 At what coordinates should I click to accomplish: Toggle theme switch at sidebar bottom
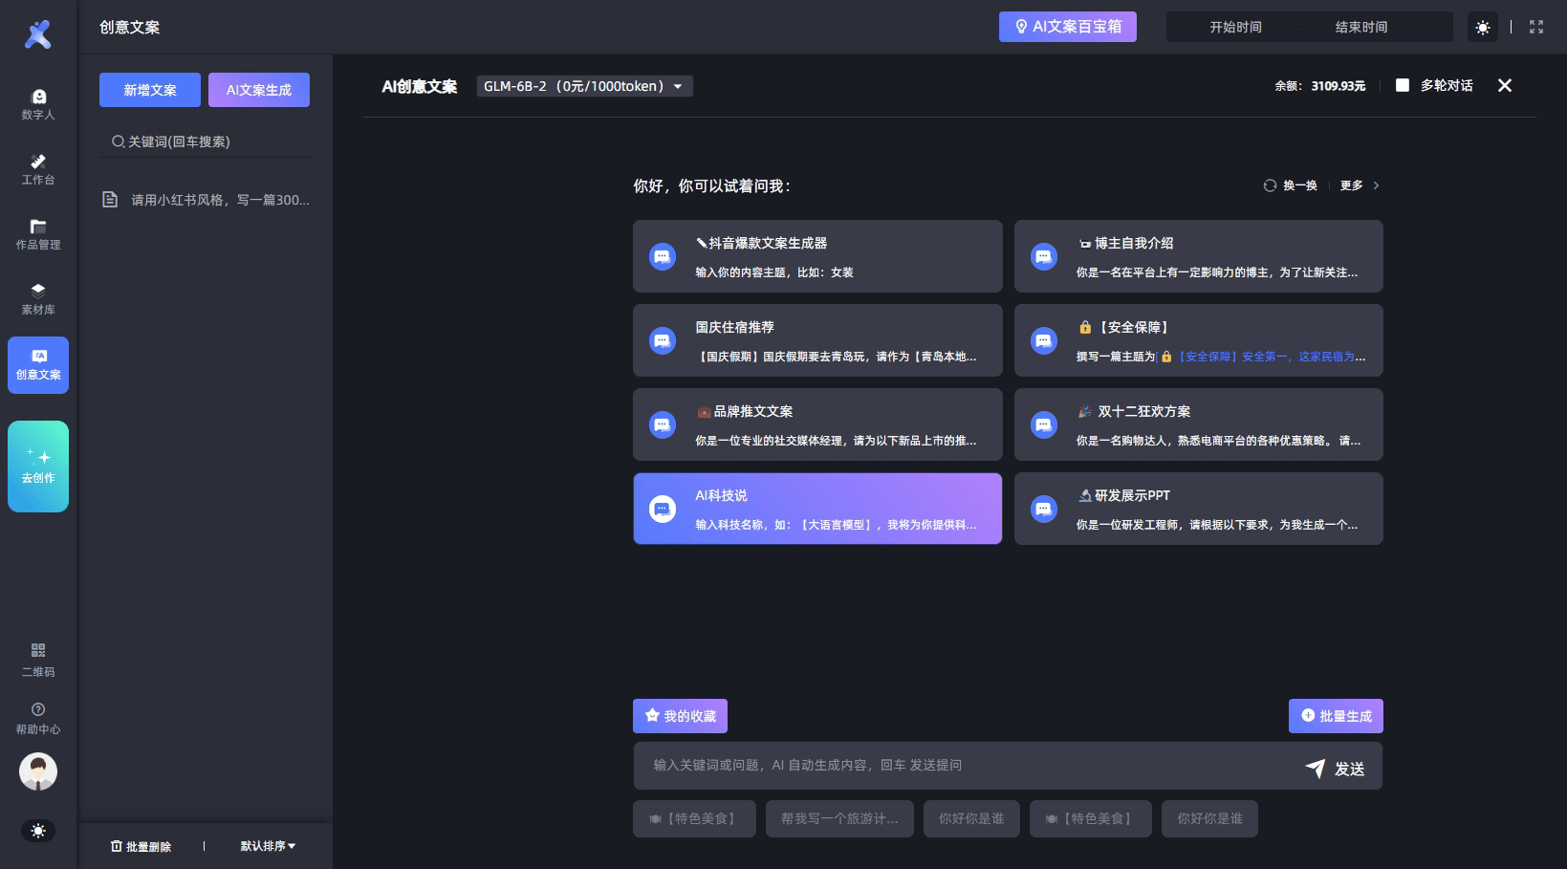coord(38,831)
